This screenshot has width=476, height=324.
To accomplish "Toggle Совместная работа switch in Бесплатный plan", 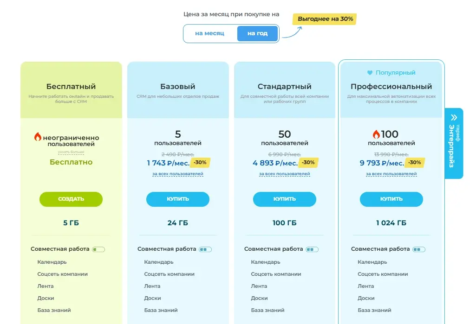I will point(98,249).
